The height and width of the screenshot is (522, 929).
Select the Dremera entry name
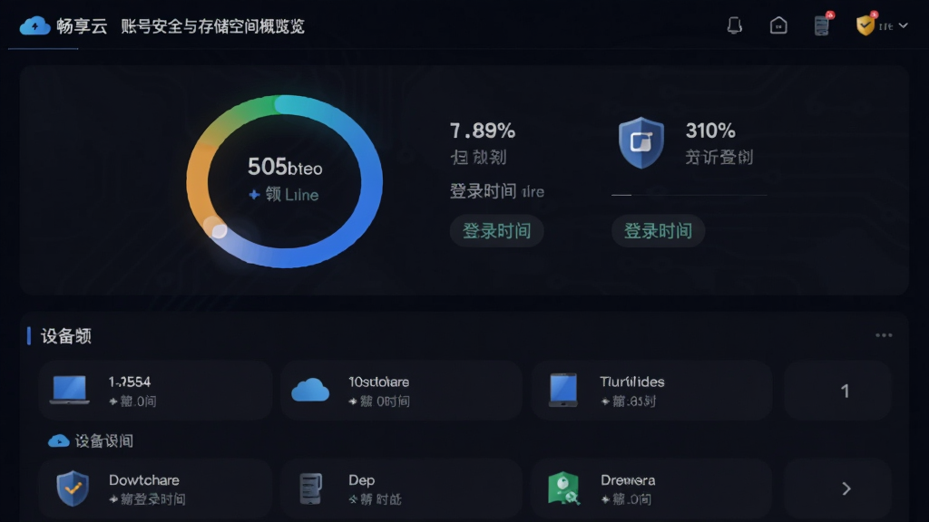[628, 480]
